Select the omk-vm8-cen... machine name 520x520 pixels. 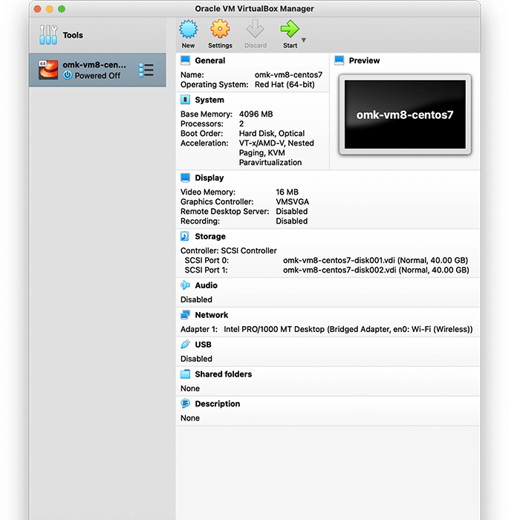tap(94, 65)
